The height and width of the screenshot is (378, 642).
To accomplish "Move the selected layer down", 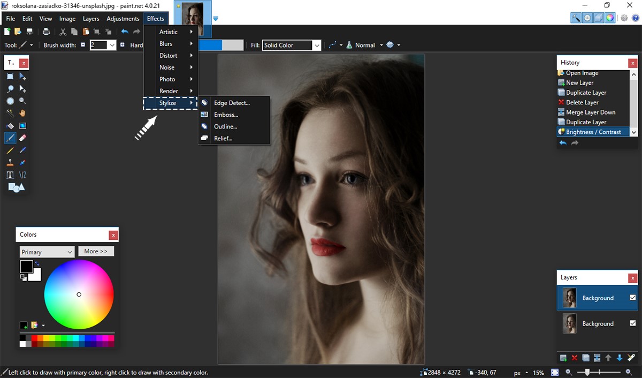I will (x=620, y=357).
